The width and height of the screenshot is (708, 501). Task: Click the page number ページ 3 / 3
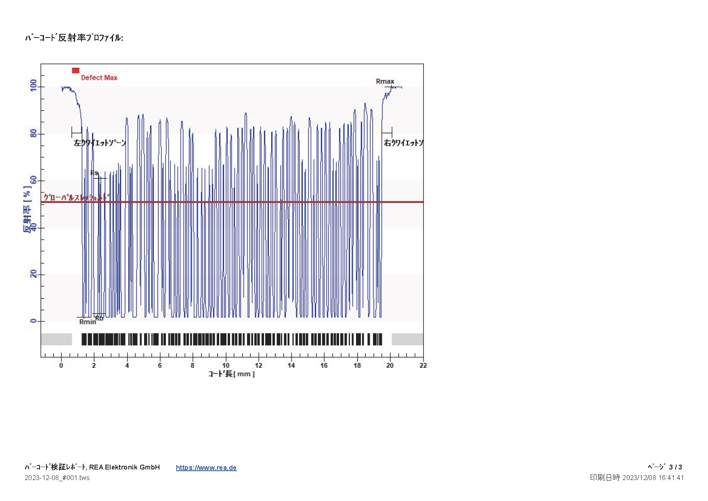click(665, 467)
